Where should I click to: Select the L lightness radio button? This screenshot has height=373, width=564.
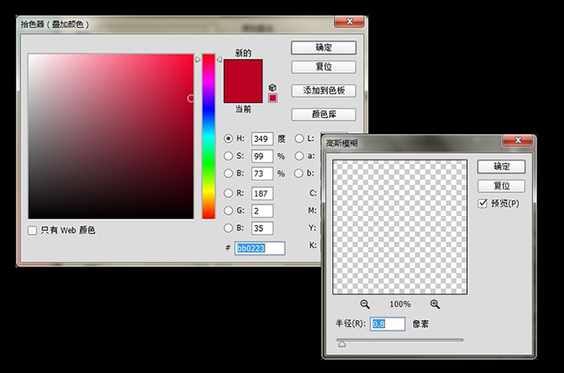click(x=299, y=138)
